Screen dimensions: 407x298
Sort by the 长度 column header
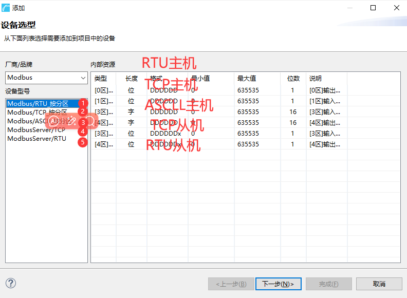coord(132,79)
